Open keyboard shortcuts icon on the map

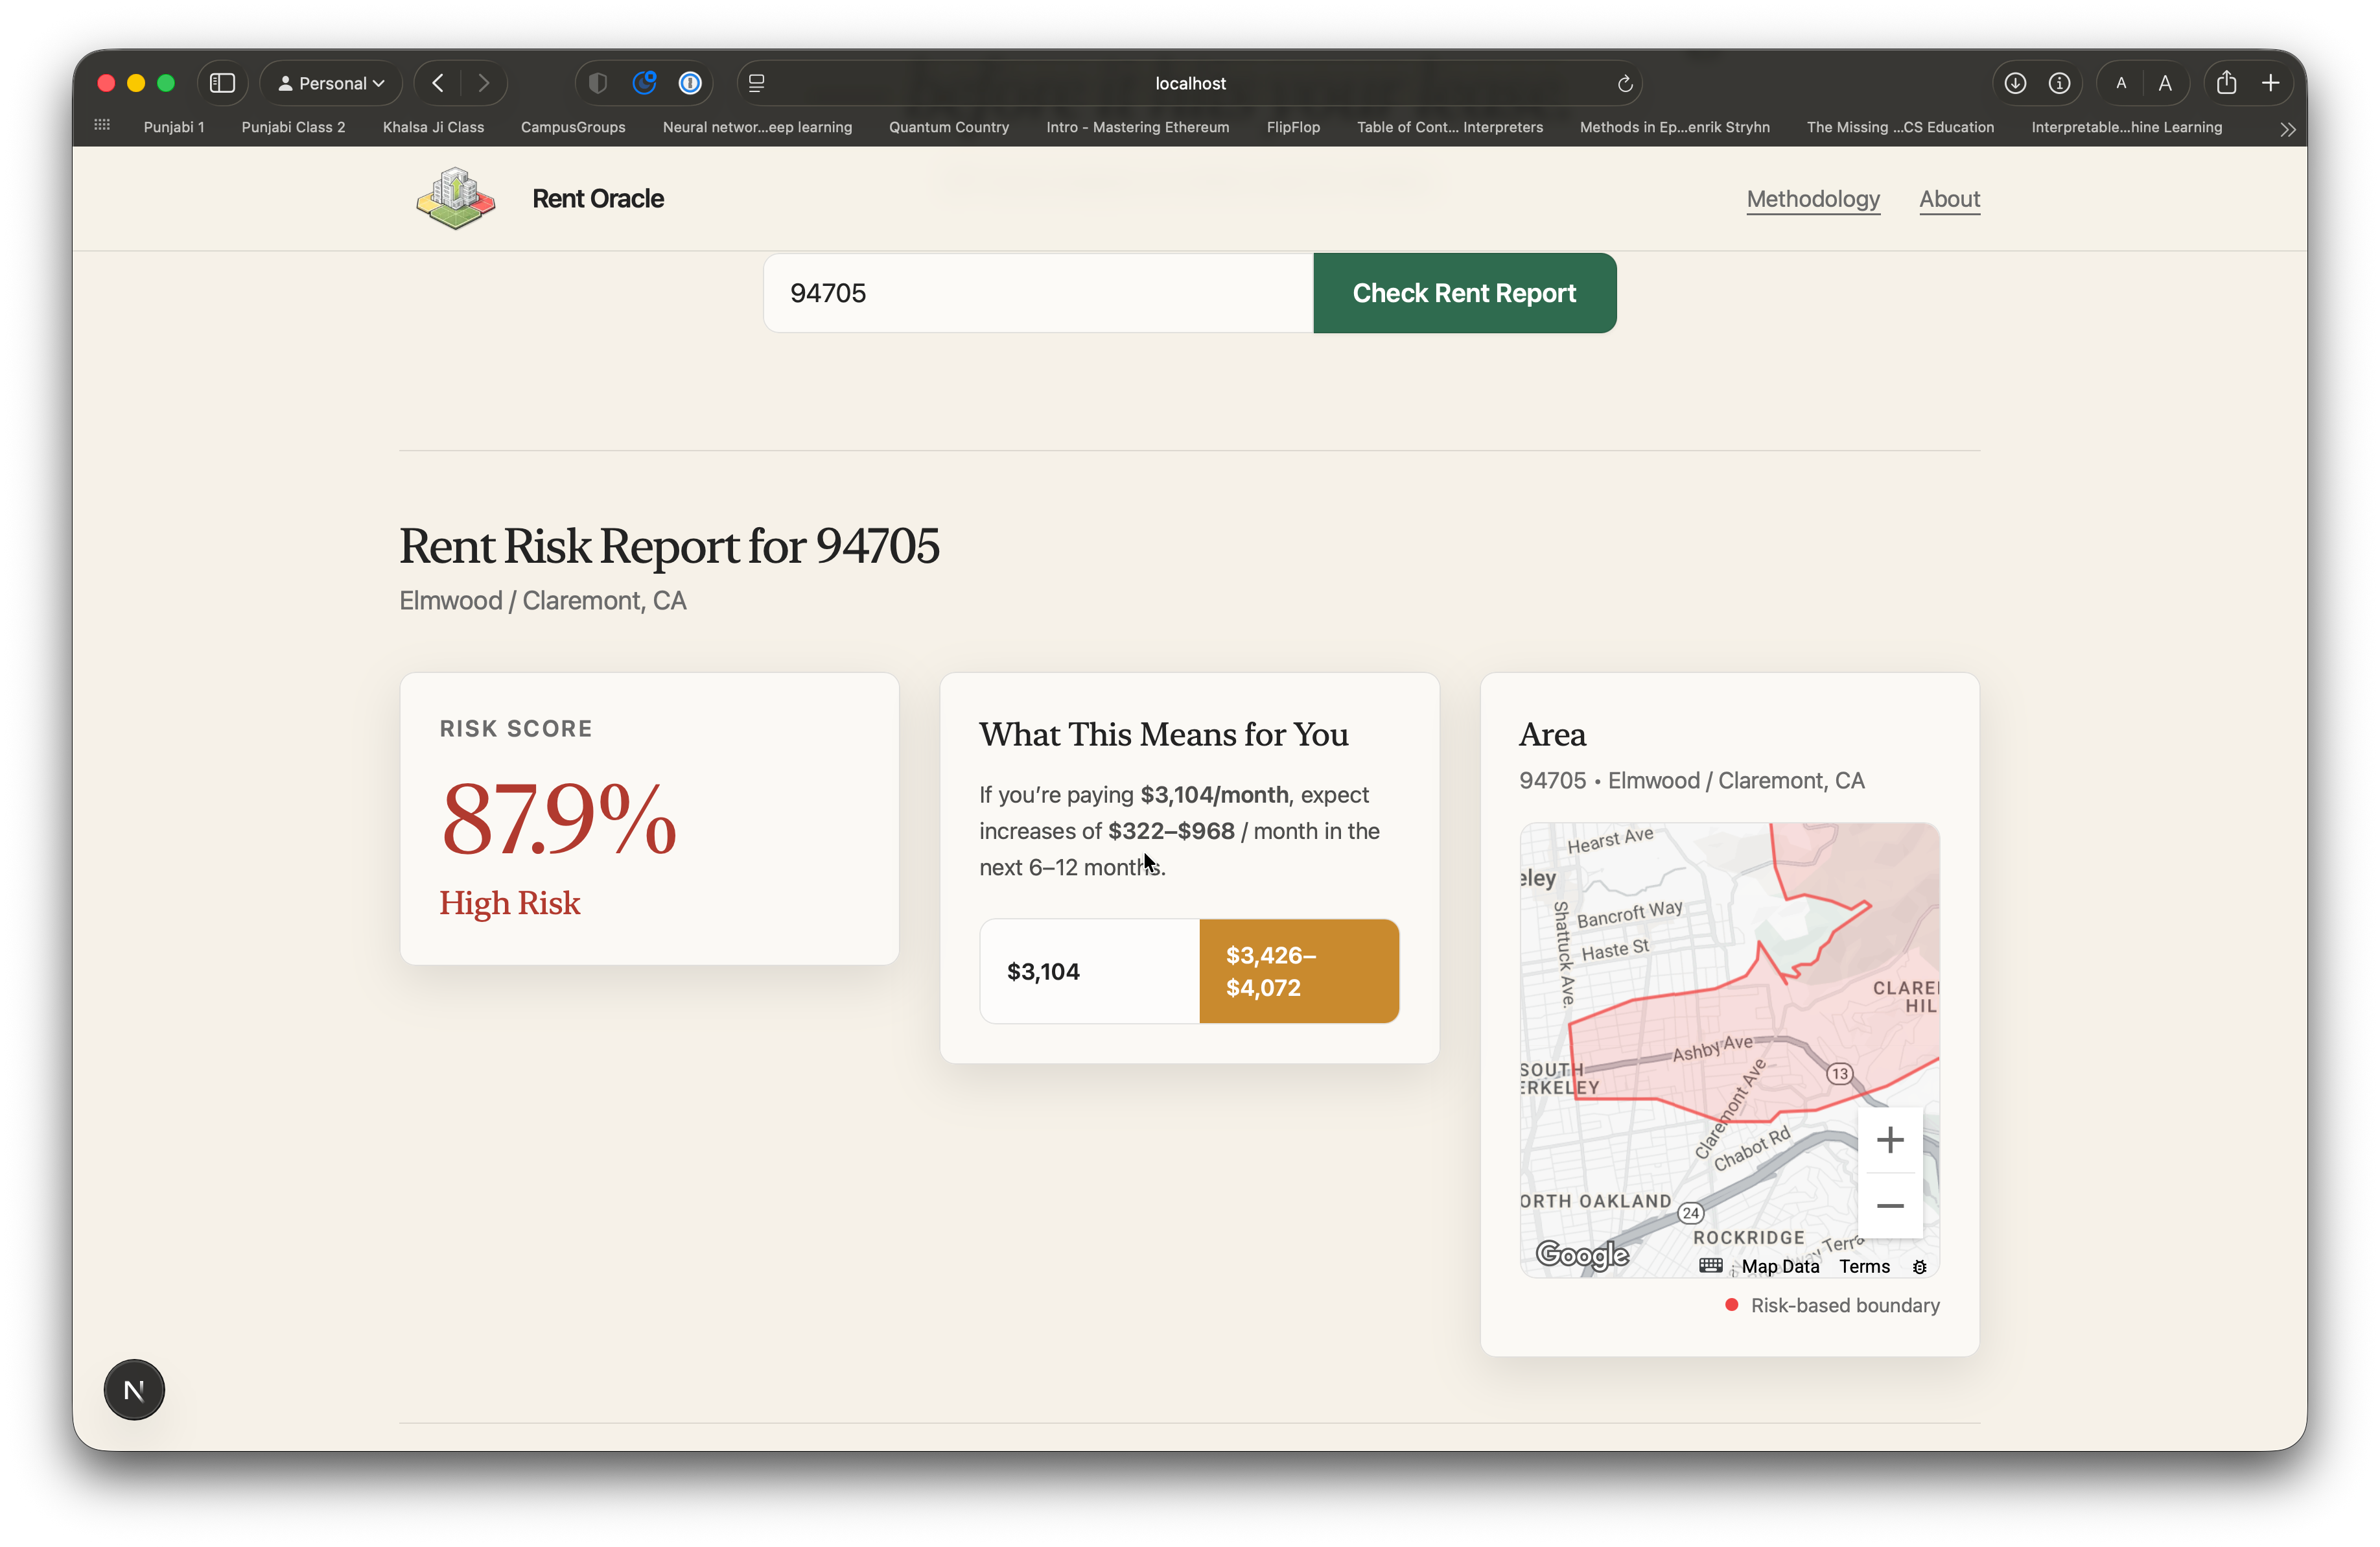(x=1710, y=1266)
